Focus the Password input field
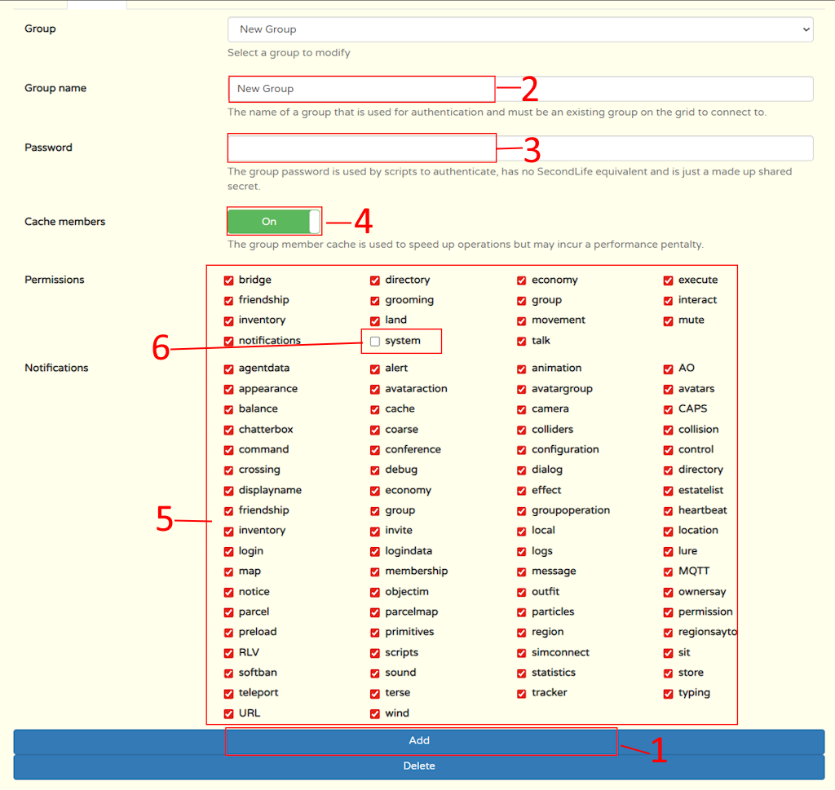The width and height of the screenshot is (835, 790). tap(519, 148)
